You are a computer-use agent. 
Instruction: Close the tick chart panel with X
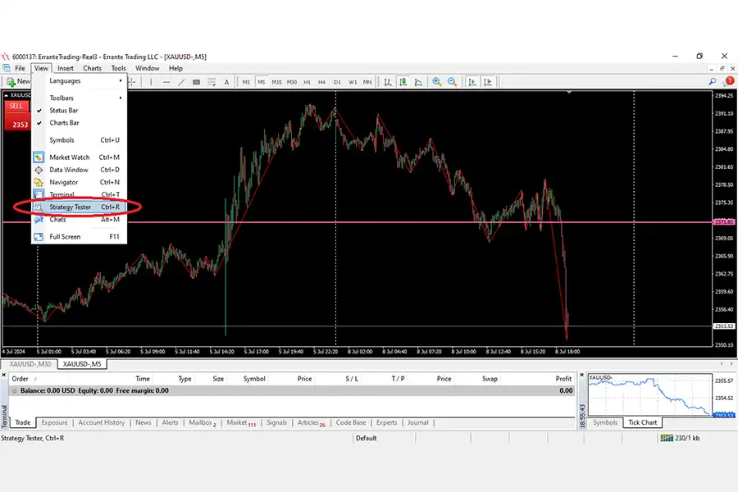581,376
